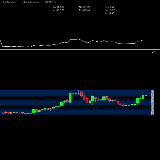This screenshot has height=160, width=160.
Task: Select the low value 'L: 530.45'
Action: (84, 10)
